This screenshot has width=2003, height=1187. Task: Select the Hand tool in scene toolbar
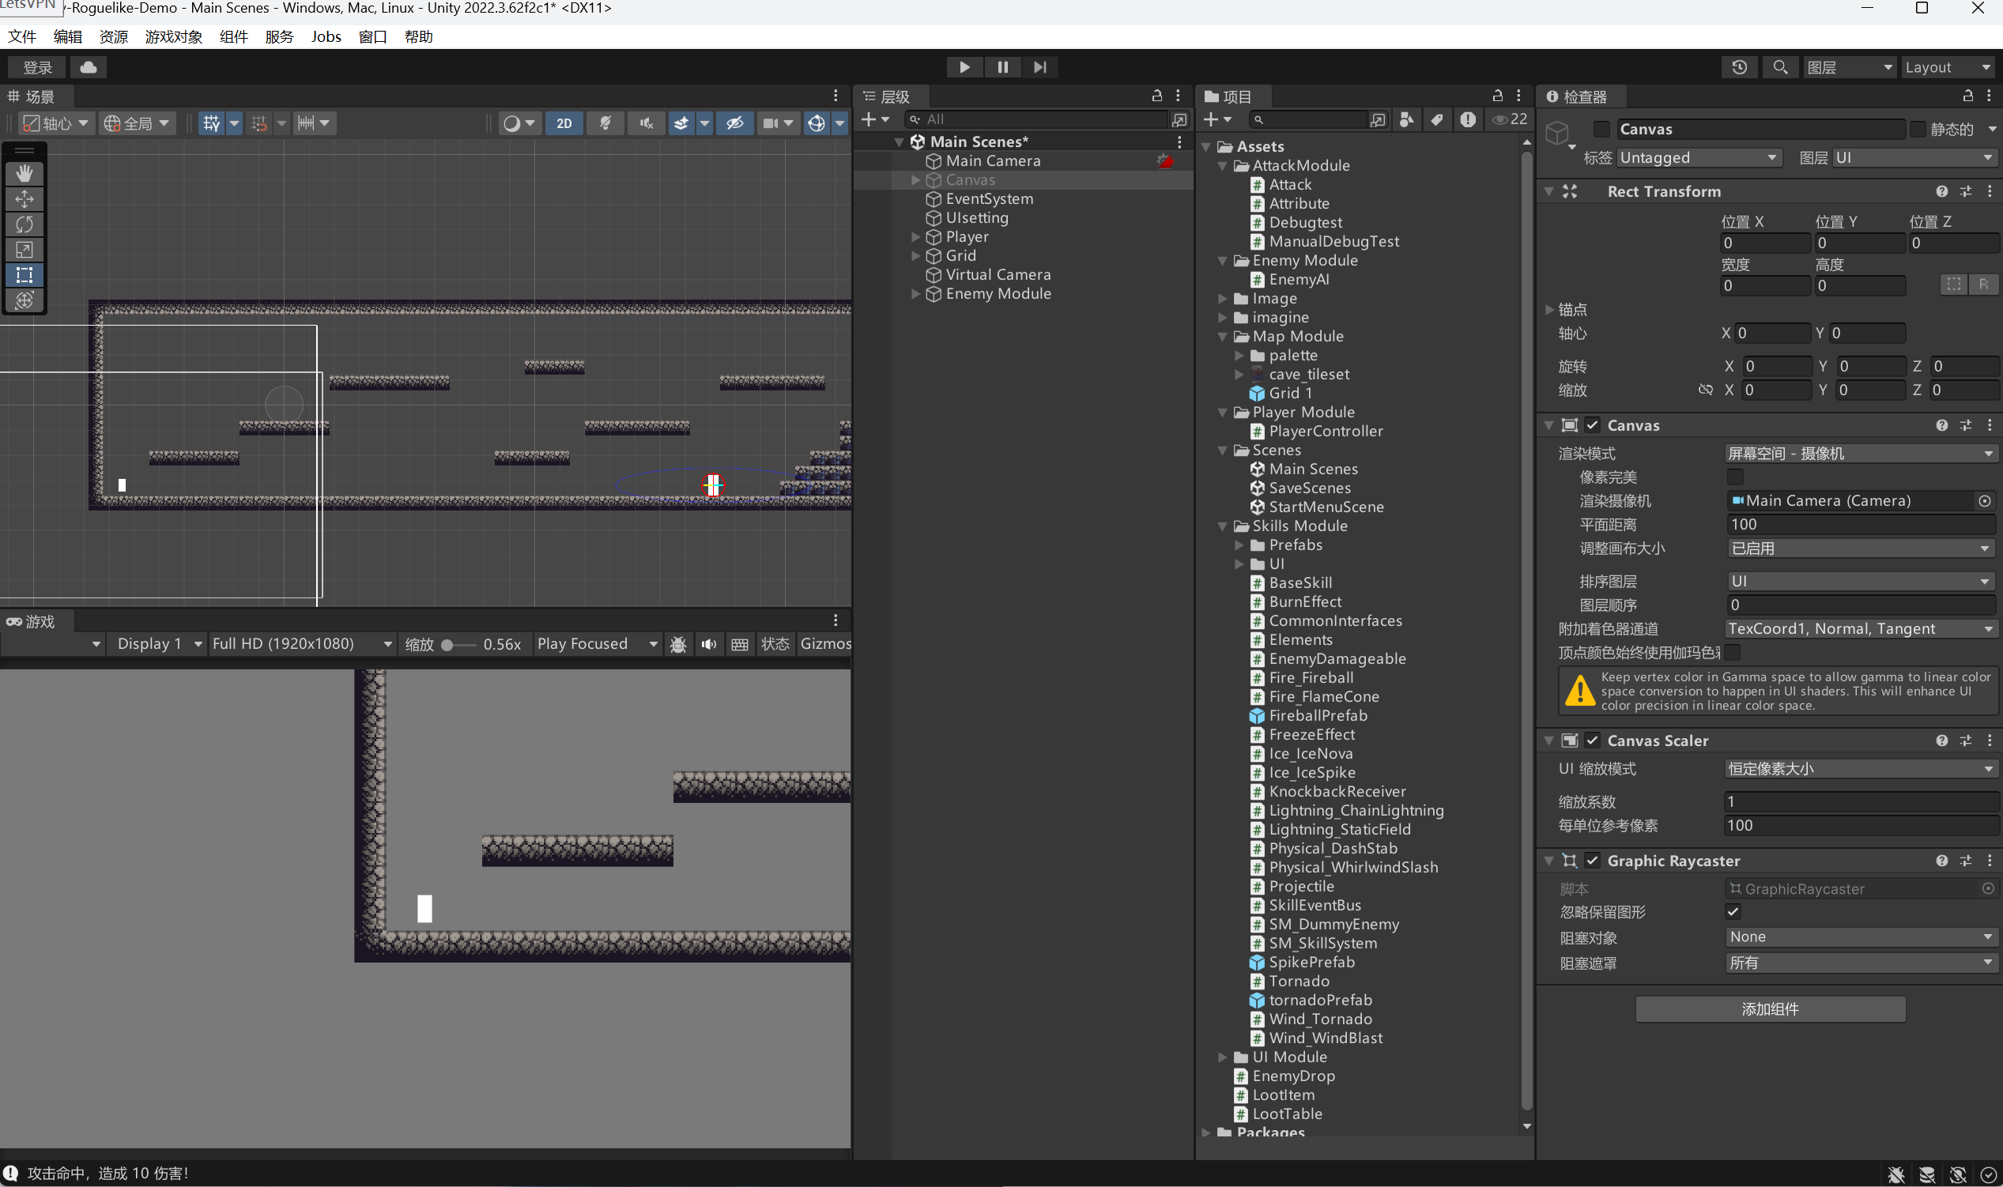coord(24,174)
